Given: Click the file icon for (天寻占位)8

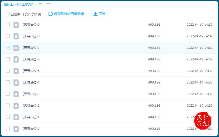Looking at the screenshot, I should pos(16,36).
